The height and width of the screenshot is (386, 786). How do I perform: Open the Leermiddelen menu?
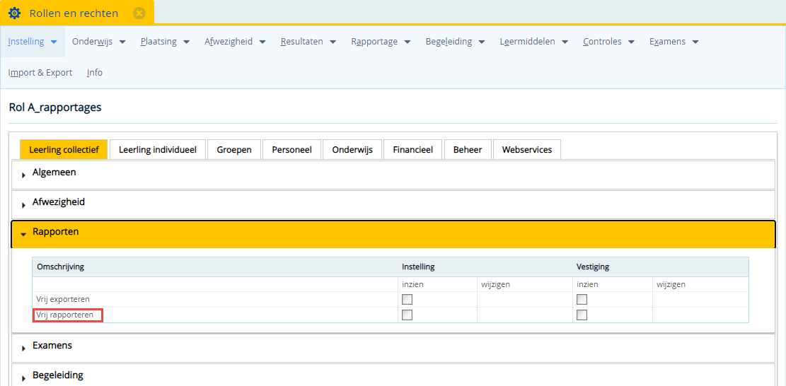[534, 42]
